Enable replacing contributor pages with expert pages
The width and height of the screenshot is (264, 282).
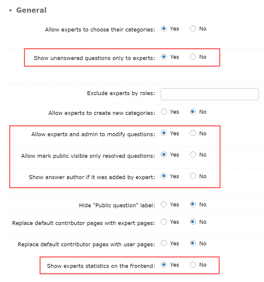pos(164,222)
